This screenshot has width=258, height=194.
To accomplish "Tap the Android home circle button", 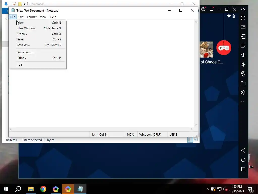I will (243, 160).
